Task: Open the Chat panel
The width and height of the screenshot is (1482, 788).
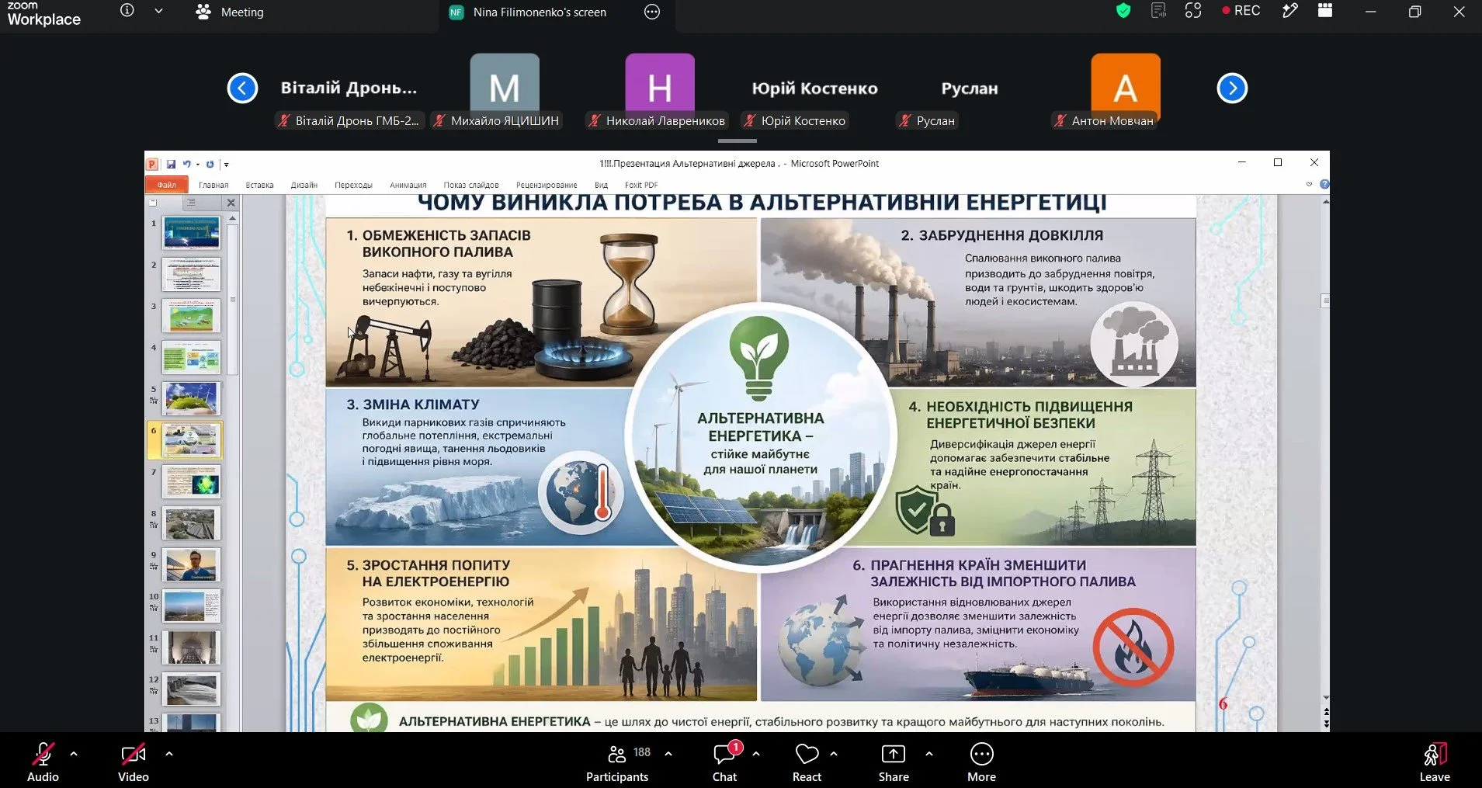Action: pos(725,762)
